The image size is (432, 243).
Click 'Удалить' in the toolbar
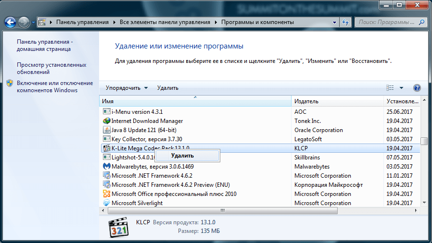click(x=168, y=88)
